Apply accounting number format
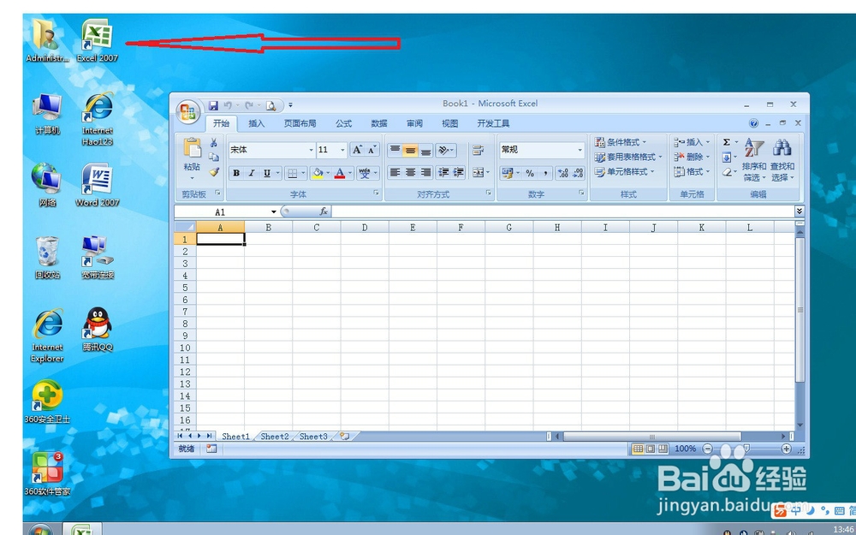 (x=507, y=173)
